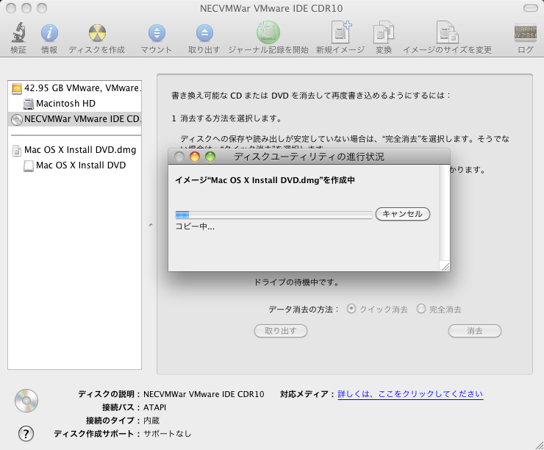Click the sidebar splitter handle
Image resolution: width=544 pixels, height=450 pixels.
pyautogui.click(x=151, y=225)
